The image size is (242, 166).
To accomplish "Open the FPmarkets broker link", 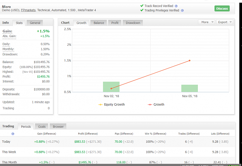I will click(x=28, y=10).
